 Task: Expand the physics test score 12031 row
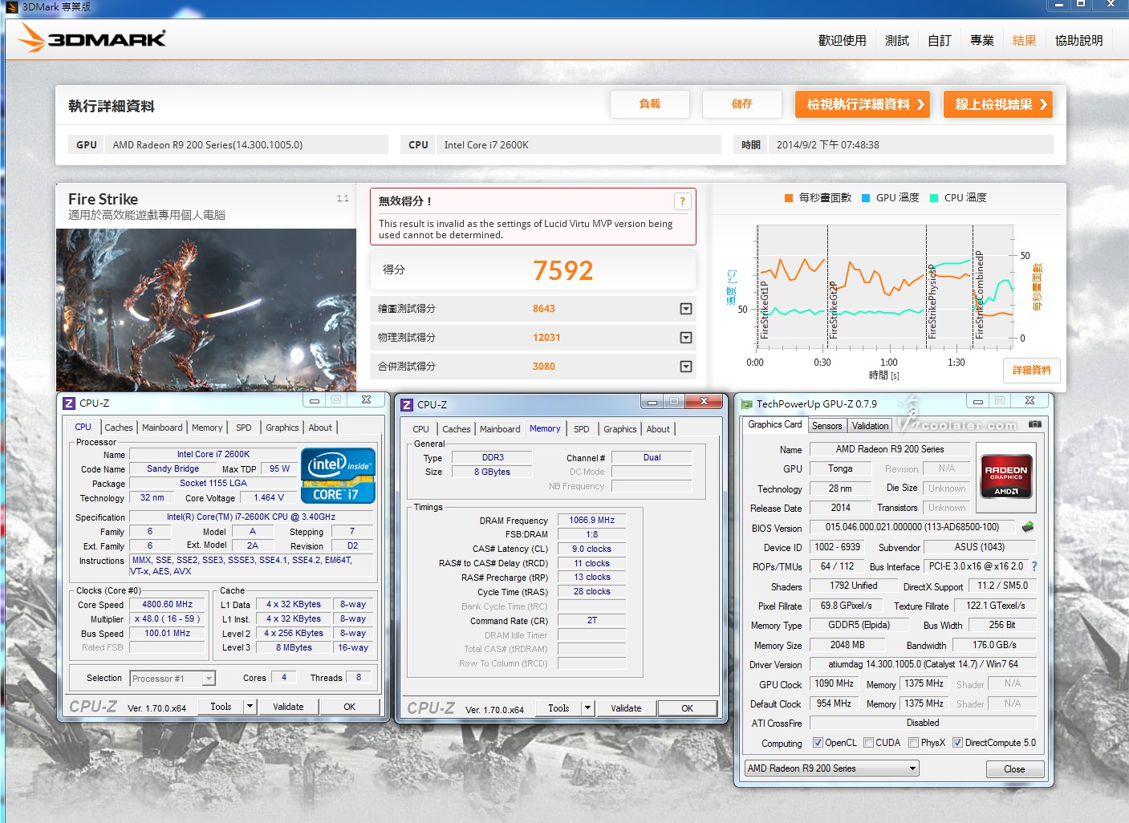pyautogui.click(x=686, y=338)
